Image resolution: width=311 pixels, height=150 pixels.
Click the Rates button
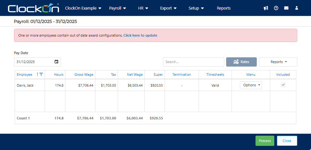241,62
